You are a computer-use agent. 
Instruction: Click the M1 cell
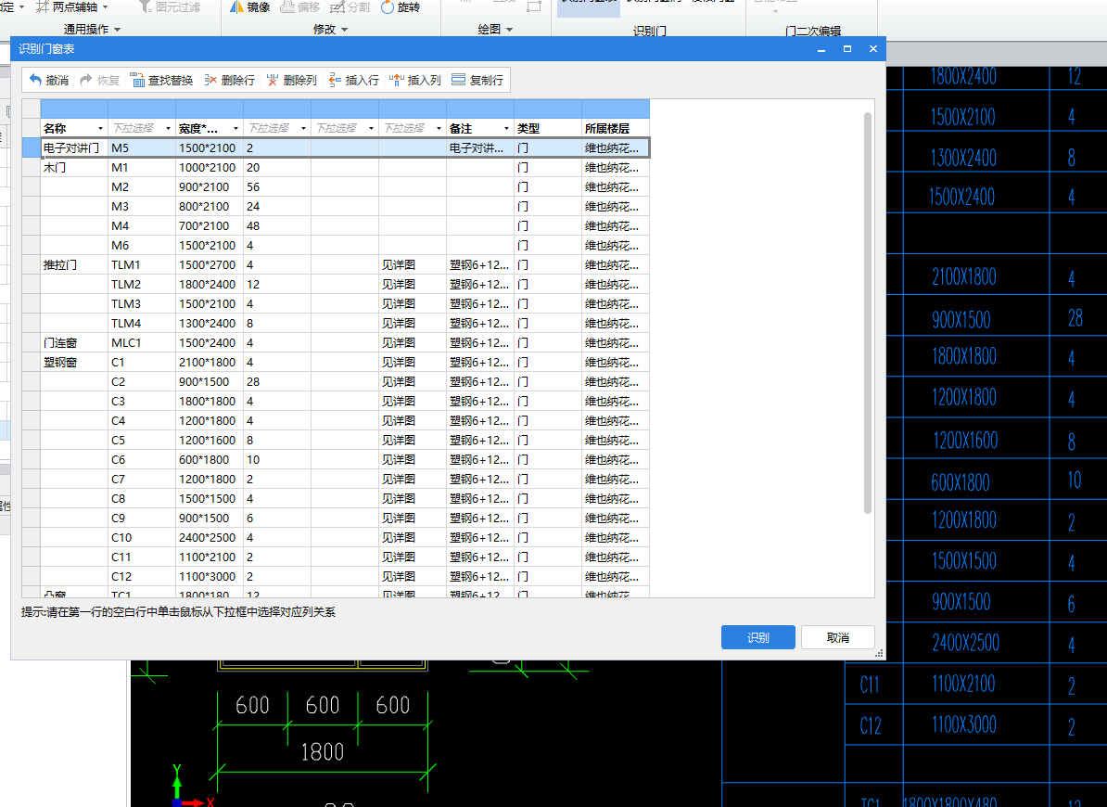click(x=142, y=167)
